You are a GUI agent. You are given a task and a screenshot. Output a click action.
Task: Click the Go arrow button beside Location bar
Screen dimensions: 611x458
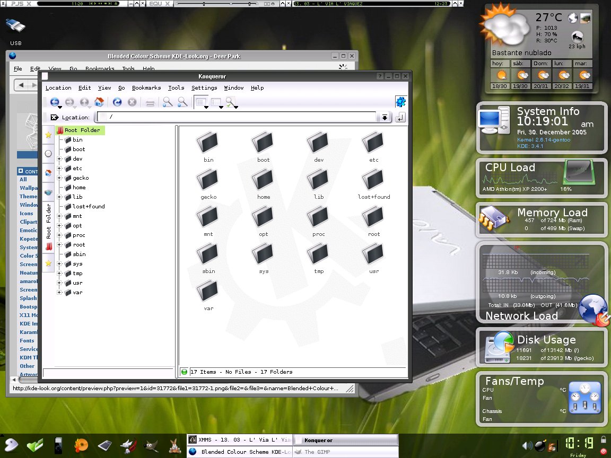(400, 117)
